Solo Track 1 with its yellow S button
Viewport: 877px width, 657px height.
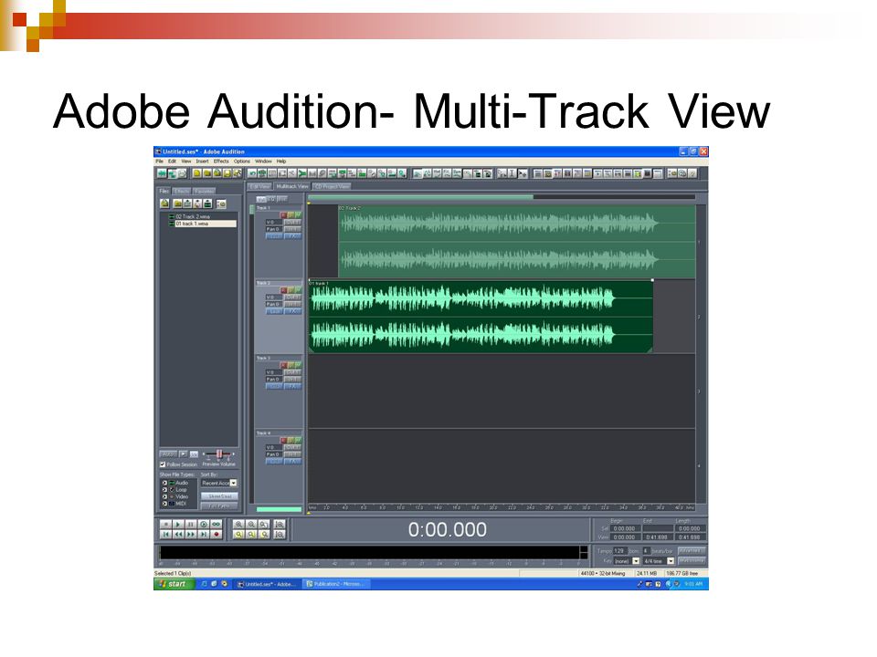coord(291,215)
